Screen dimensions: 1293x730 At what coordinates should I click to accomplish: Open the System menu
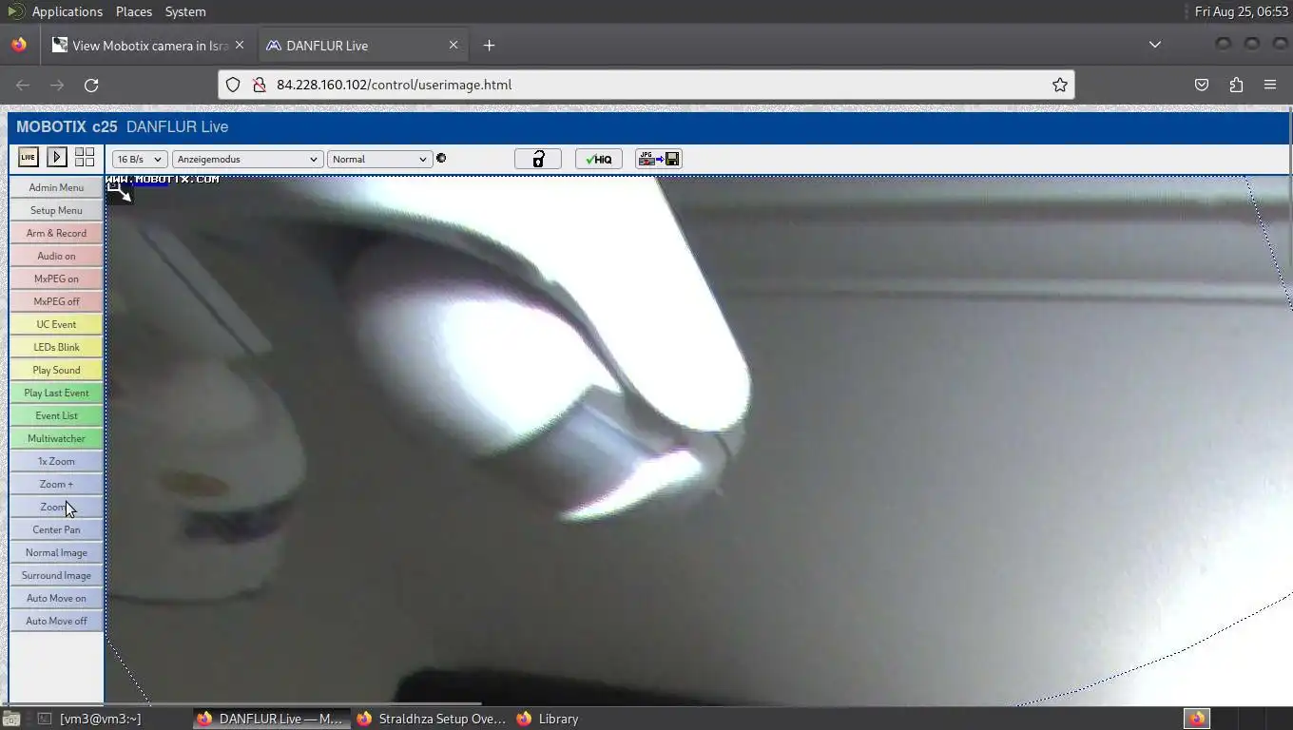tap(185, 11)
